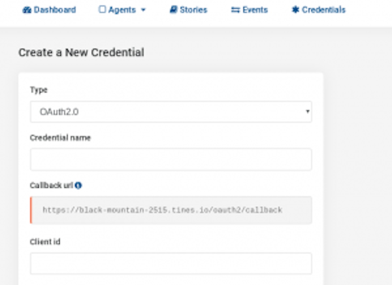Navigate to the Events page
Viewport: 392px width, 285px height.
click(x=255, y=10)
